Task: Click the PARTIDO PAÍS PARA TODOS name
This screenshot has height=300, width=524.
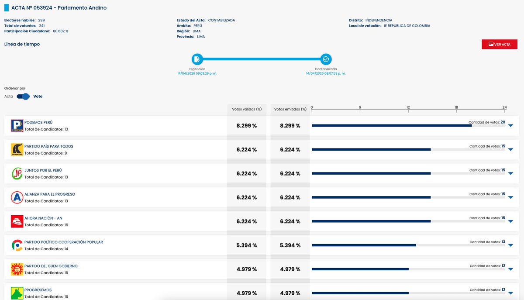Action: pyautogui.click(x=49, y=147)
